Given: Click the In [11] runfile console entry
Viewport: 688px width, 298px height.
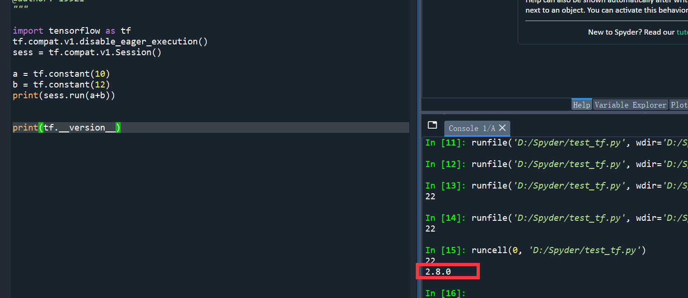Looking at the screenshot, I should [557, 143].
